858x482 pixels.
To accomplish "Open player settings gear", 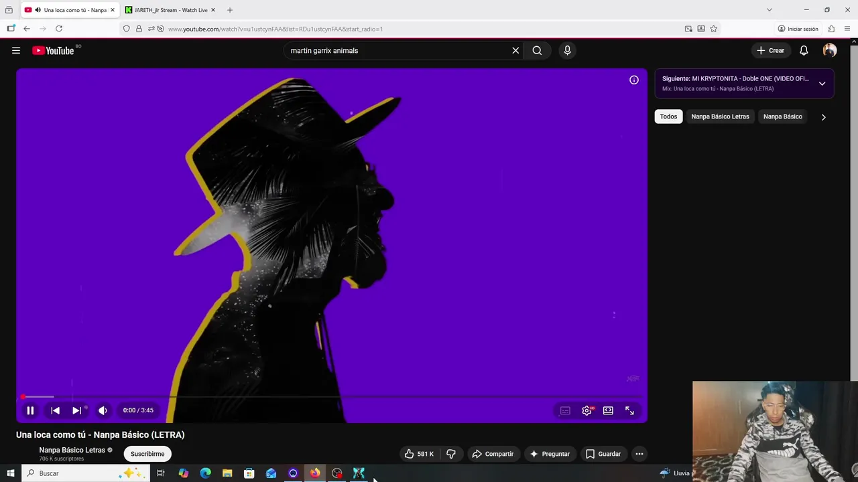I will point(587,410).
